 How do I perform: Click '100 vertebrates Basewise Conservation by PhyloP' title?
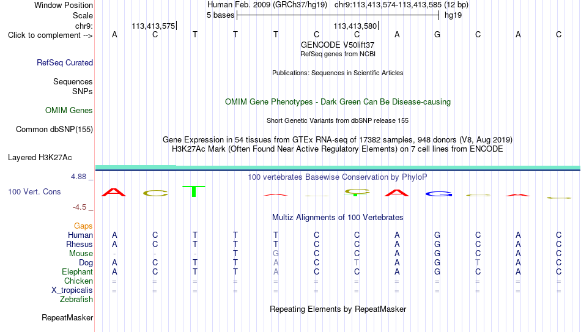pyautogui.click(x=338, y=177)
